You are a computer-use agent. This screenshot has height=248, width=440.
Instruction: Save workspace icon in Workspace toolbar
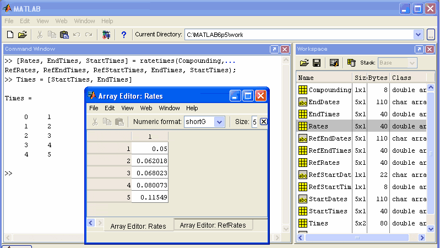(317, 63)
